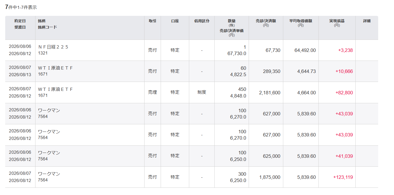Screen dimensions: 394x195
Task: Select the 口座 column header
Action: point(175,21)
